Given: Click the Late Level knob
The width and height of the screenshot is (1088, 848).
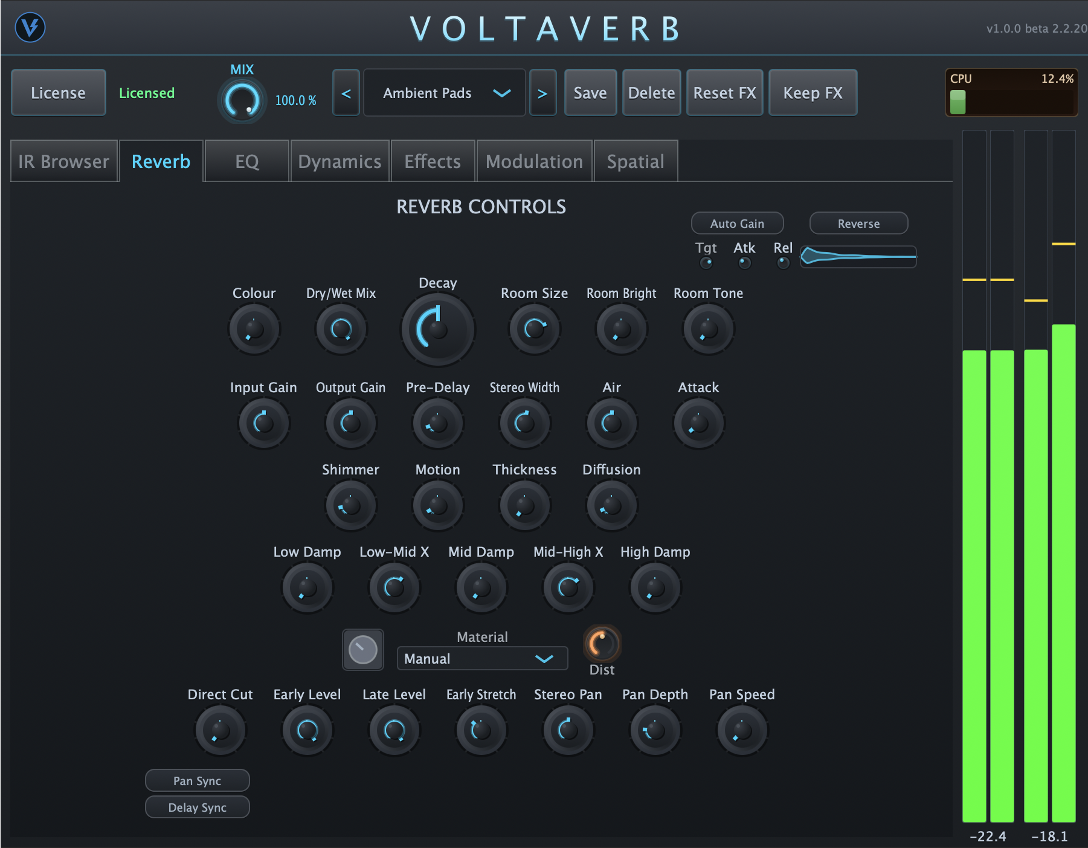Looking at the screenshot, I should point(394,730).
